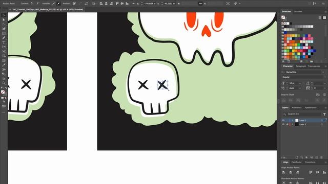This screenshot has height=184, width=328.
Task: Switch to Artboards tab
Action: point(297,108)
